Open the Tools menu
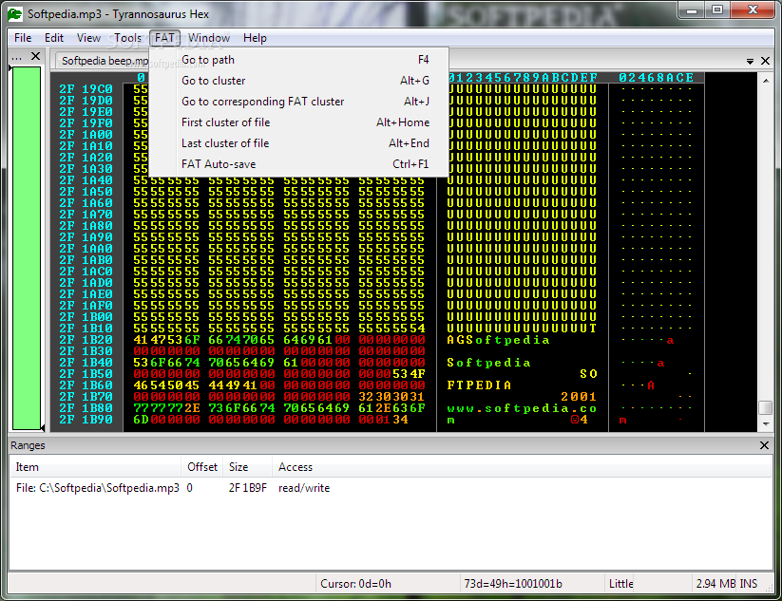Image resolution: width=782 pixels, height=601 pixels. click(127, 38)
